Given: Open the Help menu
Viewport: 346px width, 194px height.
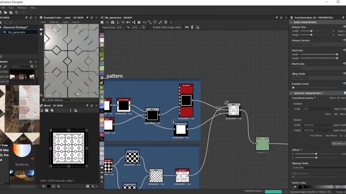Looking at the screenshot, I should point(33,8).
